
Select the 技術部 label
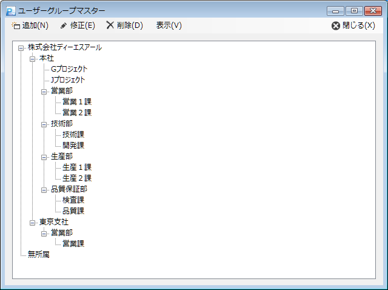coord(62,124)
